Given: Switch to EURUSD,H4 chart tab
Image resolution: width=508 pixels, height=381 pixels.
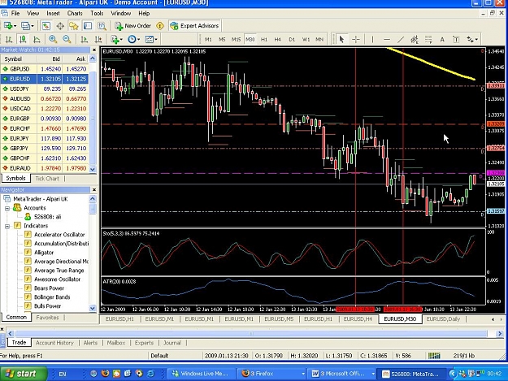Looking at the screenshot, I should [358, 319].
